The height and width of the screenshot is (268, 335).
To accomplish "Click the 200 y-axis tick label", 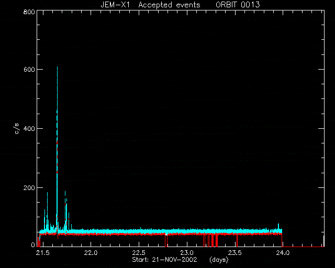I will click(29, 187).
